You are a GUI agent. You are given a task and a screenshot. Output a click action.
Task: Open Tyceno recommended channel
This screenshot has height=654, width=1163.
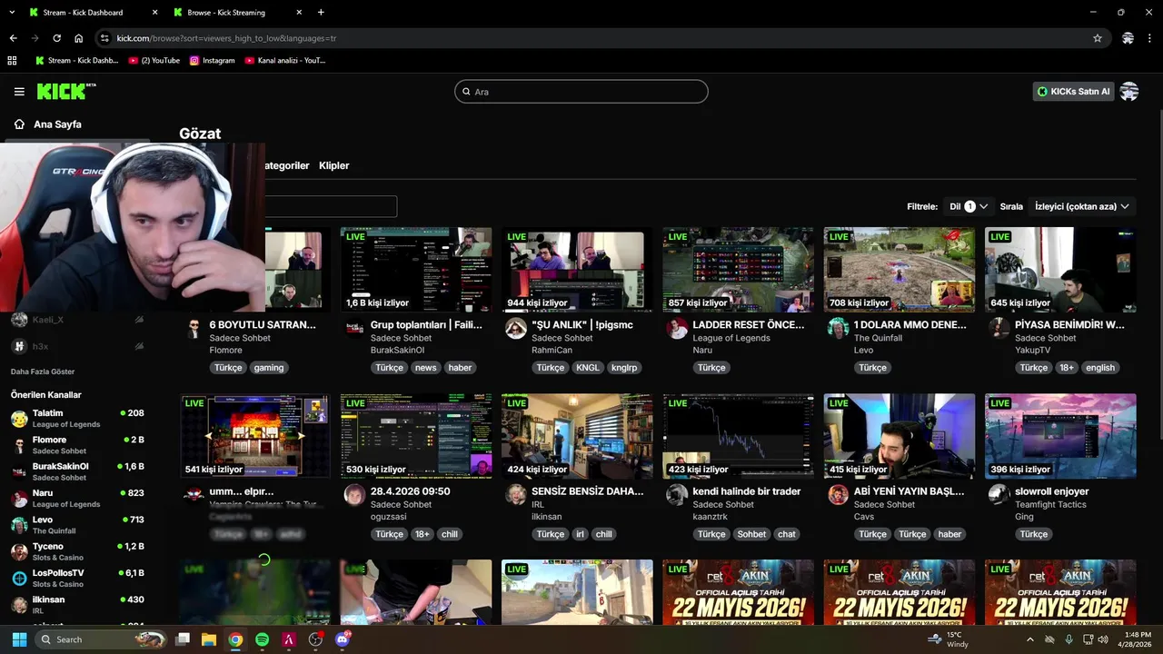[77, 551]
